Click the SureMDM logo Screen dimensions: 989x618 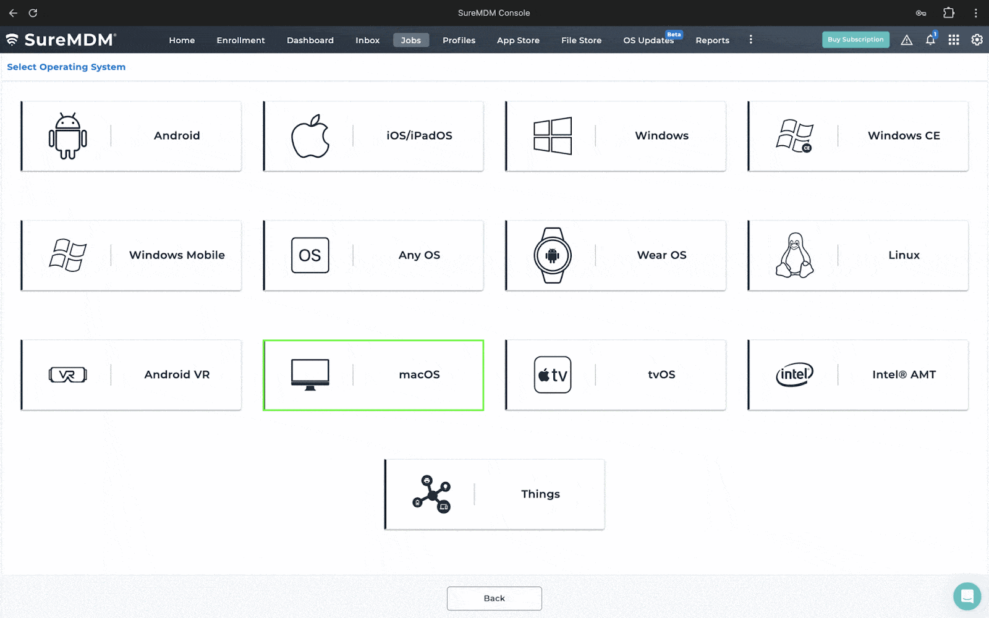coord(61,40)
